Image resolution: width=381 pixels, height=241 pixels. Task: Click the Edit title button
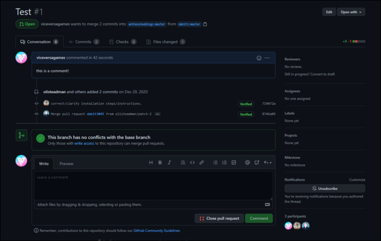329,12
